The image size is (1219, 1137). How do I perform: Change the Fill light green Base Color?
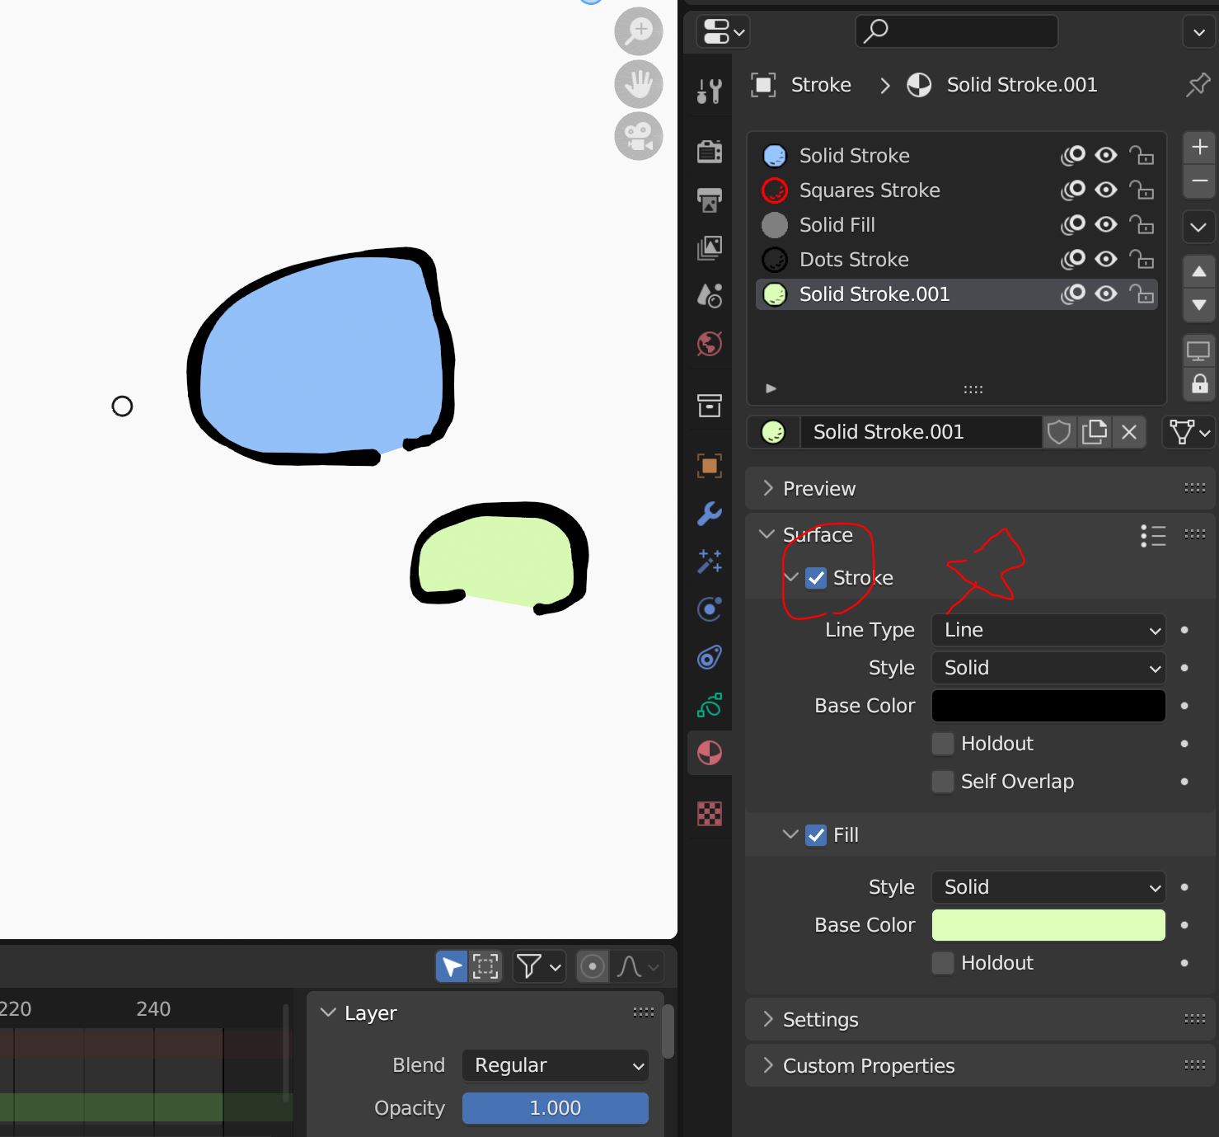(1048, 925)
